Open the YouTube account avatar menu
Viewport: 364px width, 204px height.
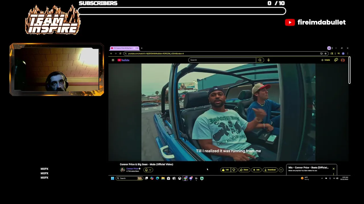tap(343, 60)
